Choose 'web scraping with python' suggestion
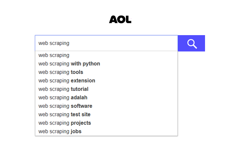The height and width of the screenshot is (153, 252). [106, 64]
